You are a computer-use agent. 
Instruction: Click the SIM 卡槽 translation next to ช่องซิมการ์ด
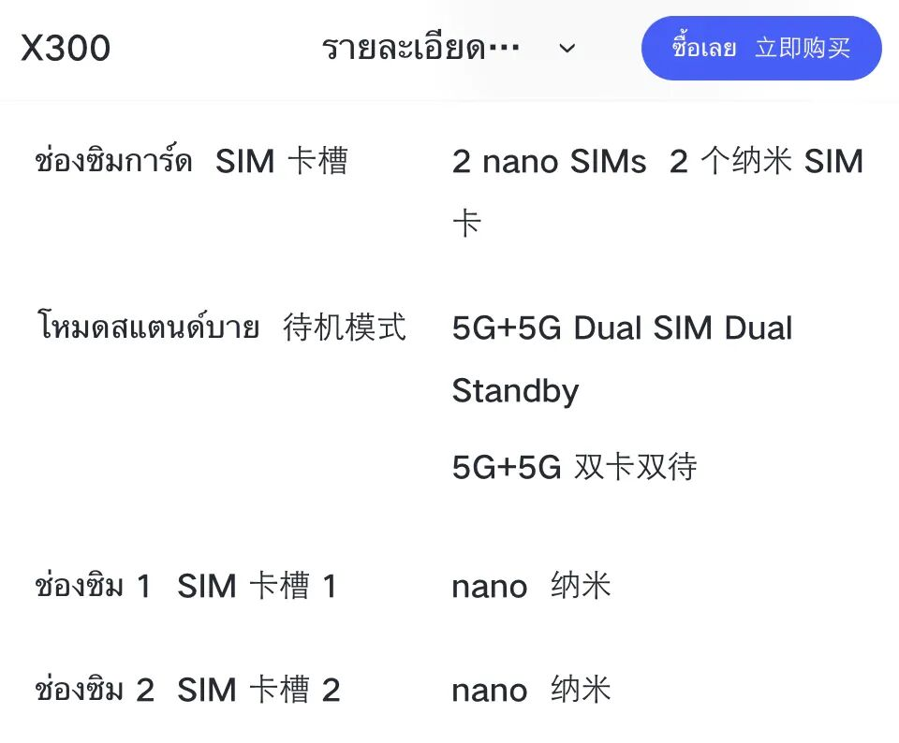click(x=281, y=162)
